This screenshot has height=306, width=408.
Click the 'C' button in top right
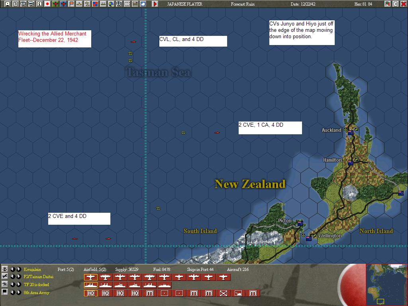tap(395, 4)
